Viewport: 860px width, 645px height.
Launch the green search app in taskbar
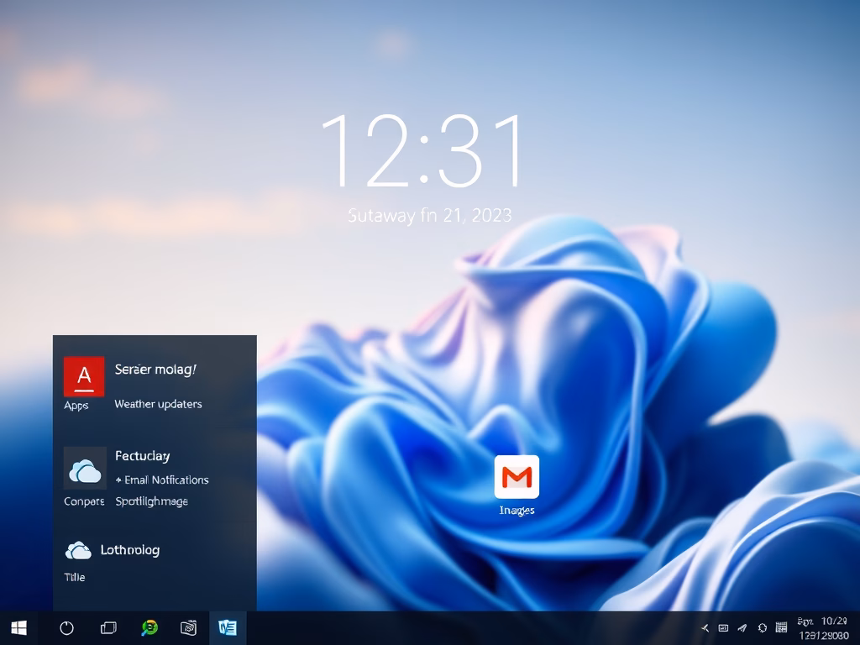click(149, 628)
